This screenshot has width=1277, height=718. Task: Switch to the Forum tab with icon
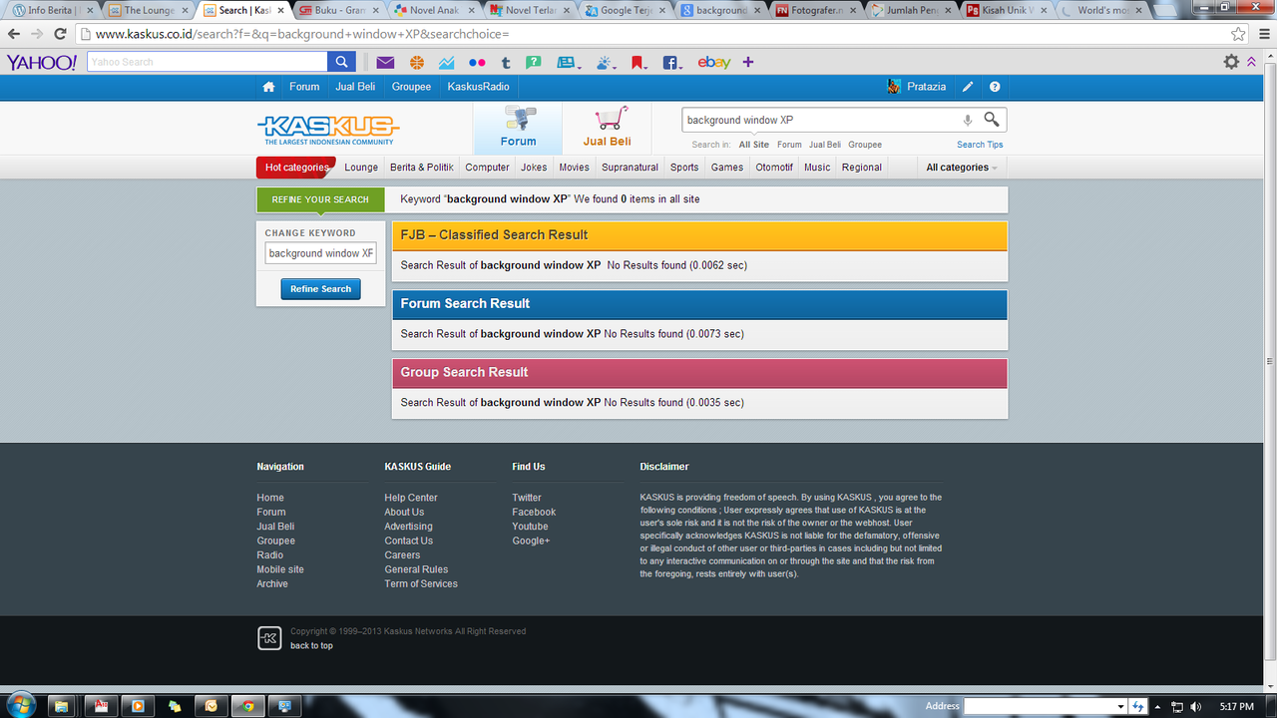518,129
